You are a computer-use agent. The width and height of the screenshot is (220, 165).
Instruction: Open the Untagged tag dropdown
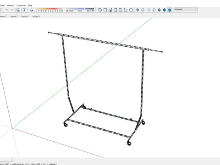[186, 9]
